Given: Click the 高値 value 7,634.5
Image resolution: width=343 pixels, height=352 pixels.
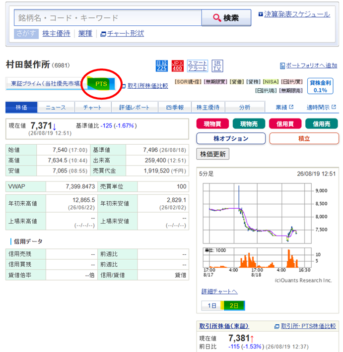Looking at the screenshot, I should (x=57, y=160).
